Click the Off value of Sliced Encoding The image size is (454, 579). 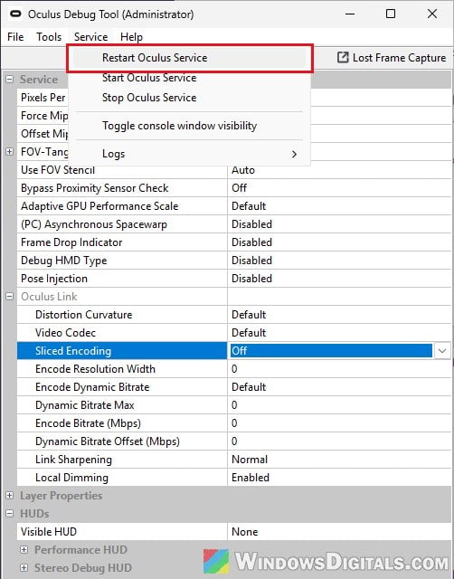331,351
